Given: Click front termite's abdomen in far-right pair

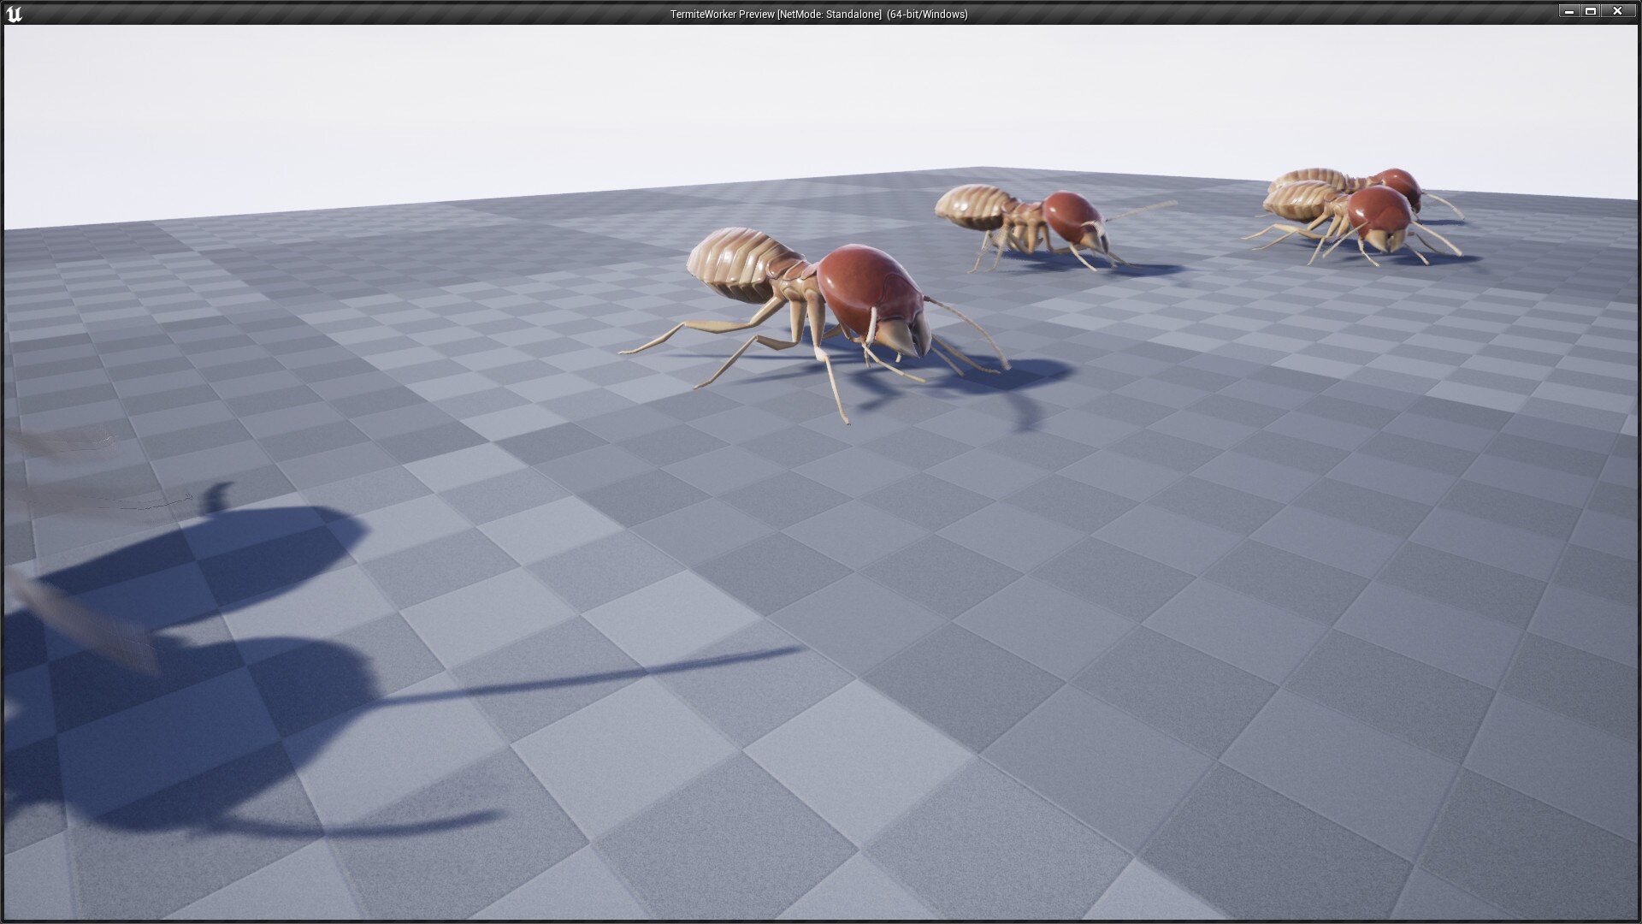Looking at the screenshot, I should [x=1293, y=203].
